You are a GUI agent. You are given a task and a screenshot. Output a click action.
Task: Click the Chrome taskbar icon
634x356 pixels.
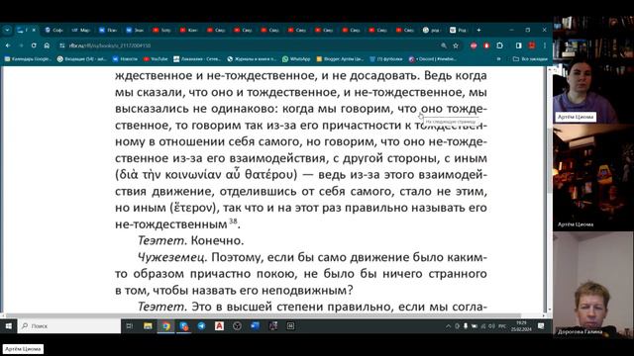[165, 326]
